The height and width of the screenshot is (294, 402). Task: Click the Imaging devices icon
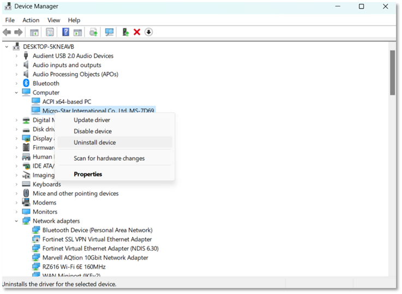coord(26,175)
